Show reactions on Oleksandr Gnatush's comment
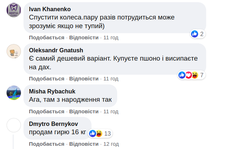This screenshot has height=149, width=225. coord(191,75)
